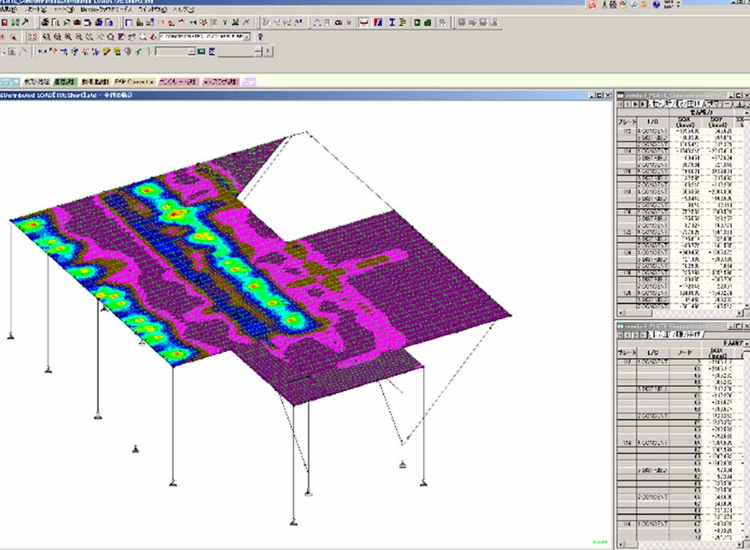Click the red icon at the start of the top toolbar
750x550 pixels.
(x=4, y=22)
